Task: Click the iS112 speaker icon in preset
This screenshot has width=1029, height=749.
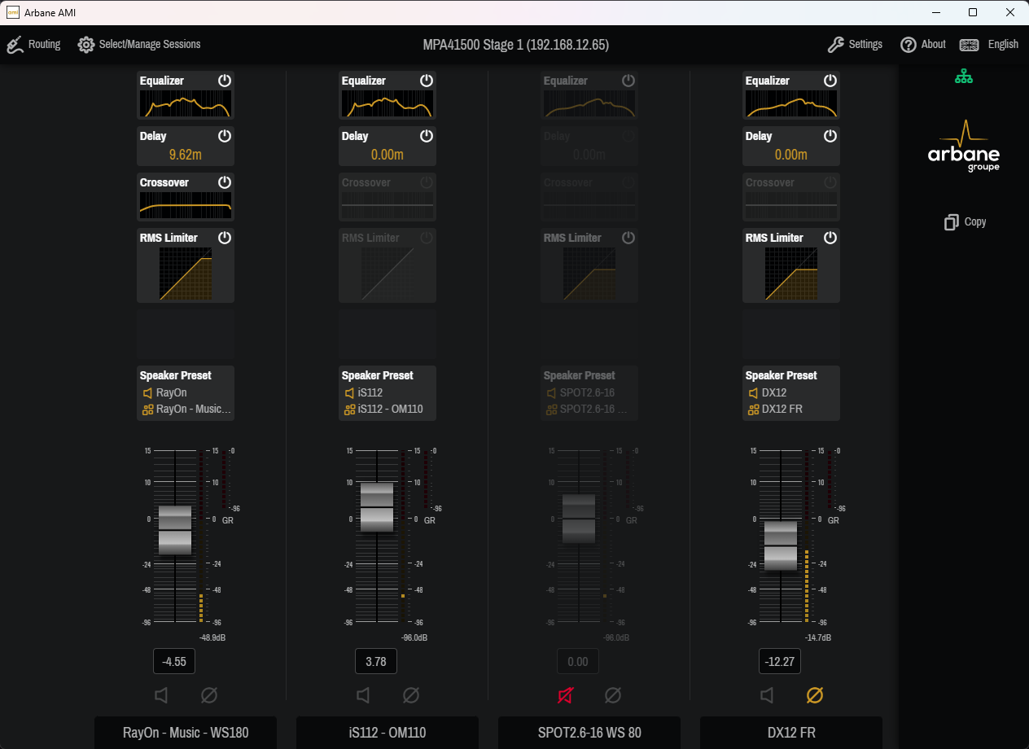Action: click(x=349, y=393)
